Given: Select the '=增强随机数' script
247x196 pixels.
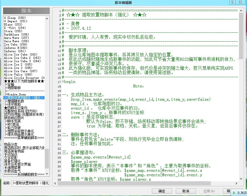Looking at the screenshot, I should coord(15,101).
